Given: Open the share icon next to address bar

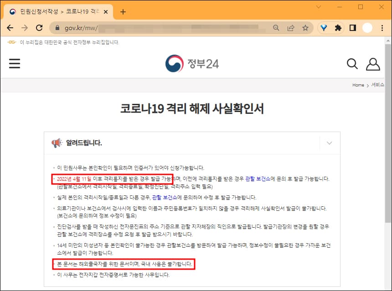Looking at the screenshot, I should tap(291, 27).
